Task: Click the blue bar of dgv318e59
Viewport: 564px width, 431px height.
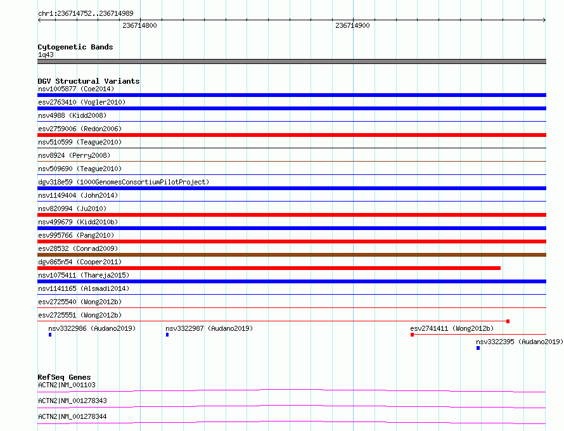Action: click(292, 188)
